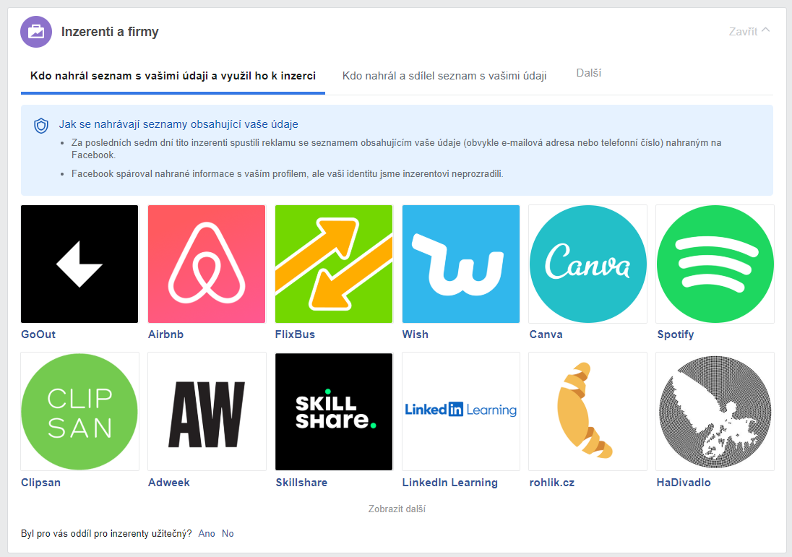
Task: Open the Skillshare logo tile
Action: 333,411
